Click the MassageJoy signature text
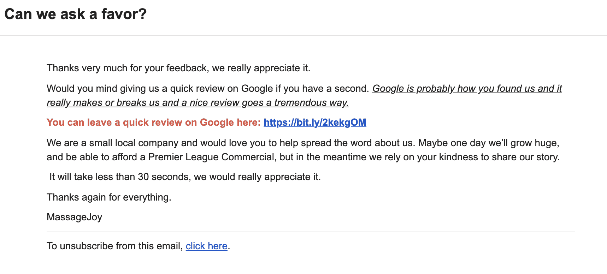Image resolution: width=607 pixels, height=274 pixels. click(74, 217)
